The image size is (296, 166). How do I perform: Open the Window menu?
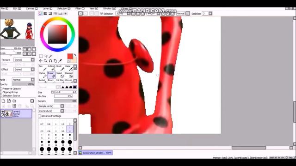coord(109,9)
